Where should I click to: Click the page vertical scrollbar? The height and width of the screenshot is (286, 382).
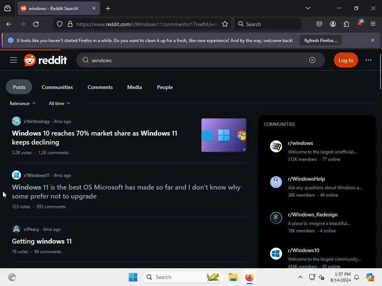pos(380,71)
